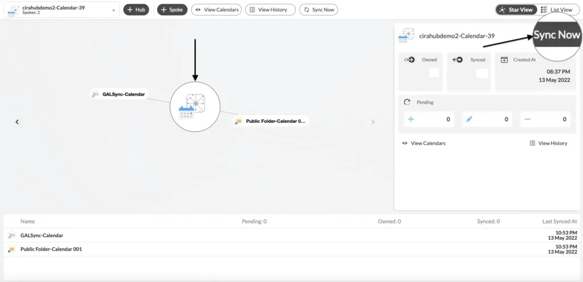Click the eye icon on View Calendars toolbar button
The image size is (583, 282).
click(x=199, y=10)
